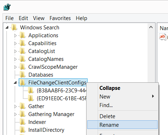The width and height of the screenshot is (168, 135).
Task: Expand the CatalogList key
Action: [x=15, y=51]
